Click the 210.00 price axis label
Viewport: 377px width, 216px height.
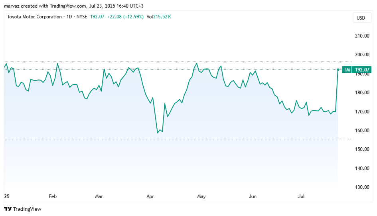(x=362, y=36)
